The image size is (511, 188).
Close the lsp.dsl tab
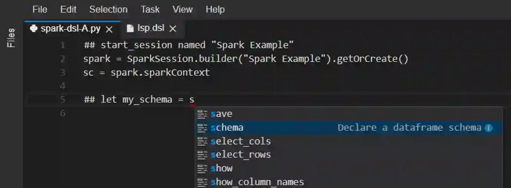(173, 29)
